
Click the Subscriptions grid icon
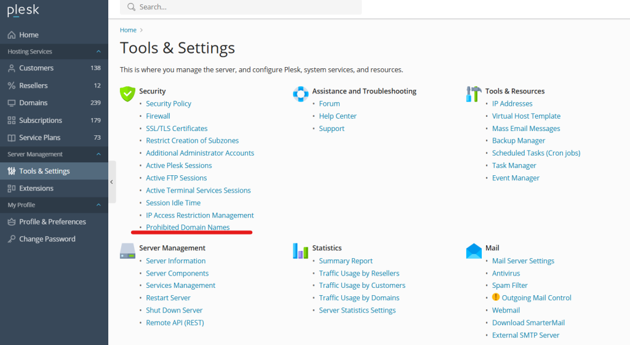pos(12,121)
